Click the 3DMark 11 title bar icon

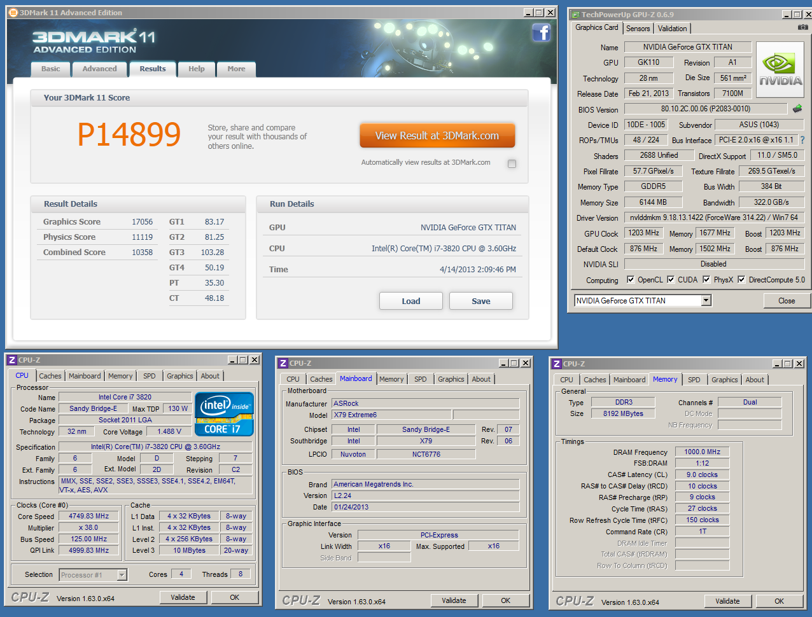tap(13, 13)
